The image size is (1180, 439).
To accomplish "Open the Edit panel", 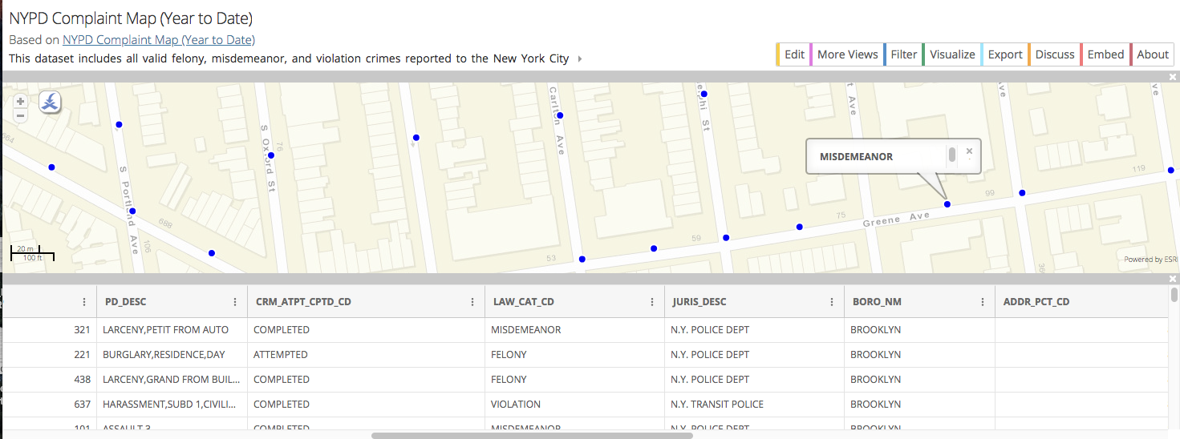I will pyautogui.click(x=793, y=54).
